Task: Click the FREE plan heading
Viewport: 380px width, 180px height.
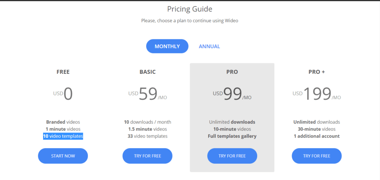Action: tap(63, 72)
